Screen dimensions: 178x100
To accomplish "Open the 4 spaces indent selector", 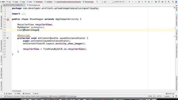I will tap(167, 96).
